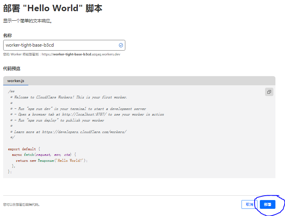Viewport: 285px width, 216px height.
Task: Click the 代码预览 section label
Action: tap(12, 69)
